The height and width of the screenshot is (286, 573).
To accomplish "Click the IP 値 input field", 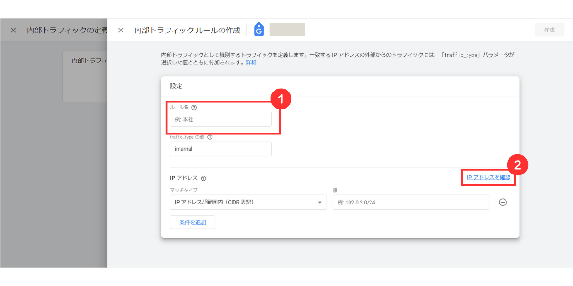I will point(411,202).
